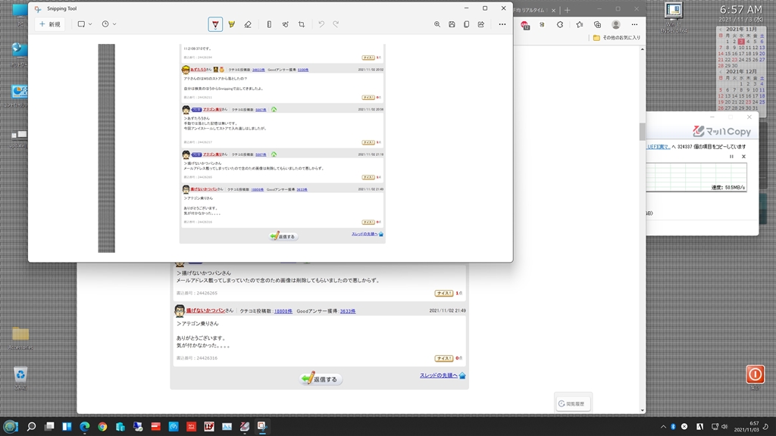Open a new tab in Edge
This screenshot has width=776, height=436.
click(x=567, y=10)
